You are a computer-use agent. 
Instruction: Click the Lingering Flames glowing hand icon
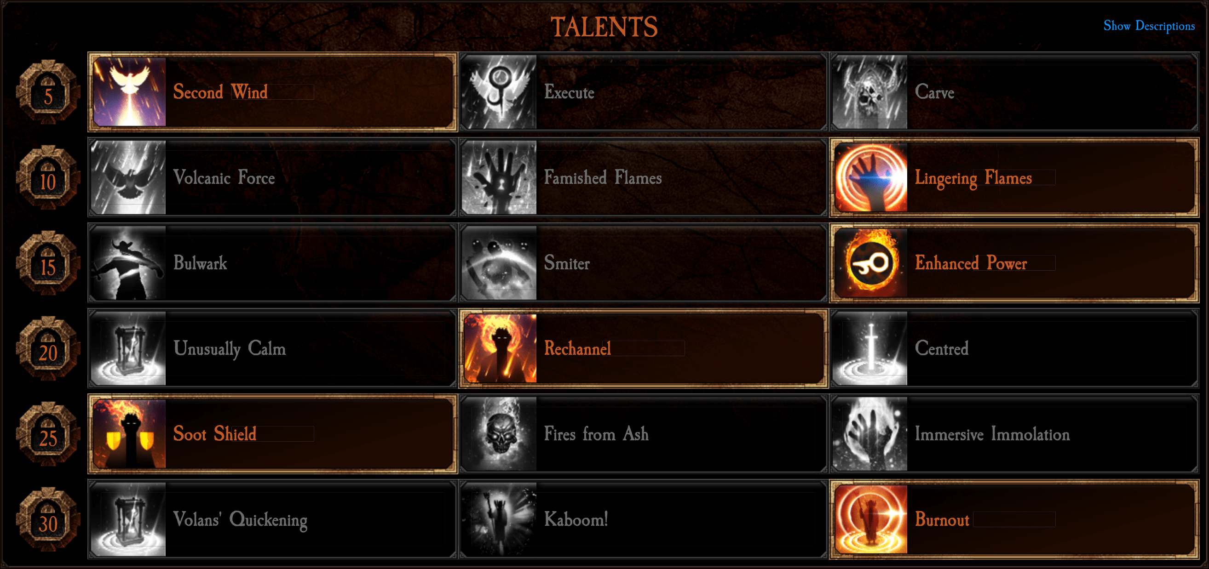[x=871, y=177]
